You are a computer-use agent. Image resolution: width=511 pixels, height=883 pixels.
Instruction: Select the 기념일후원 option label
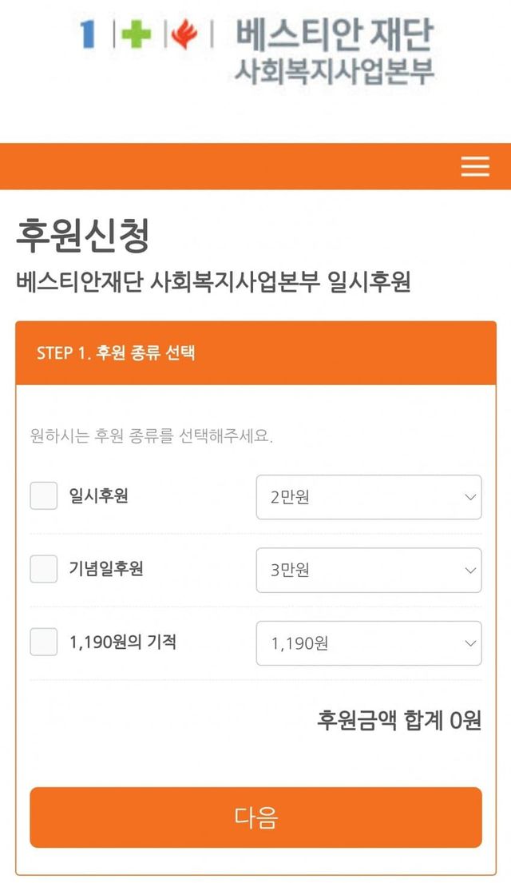point(106,569)
